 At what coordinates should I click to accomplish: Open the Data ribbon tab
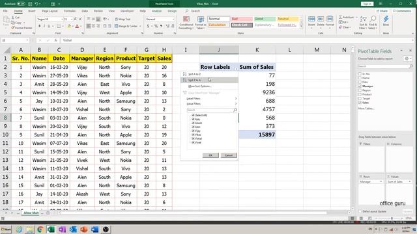[85, 11]
